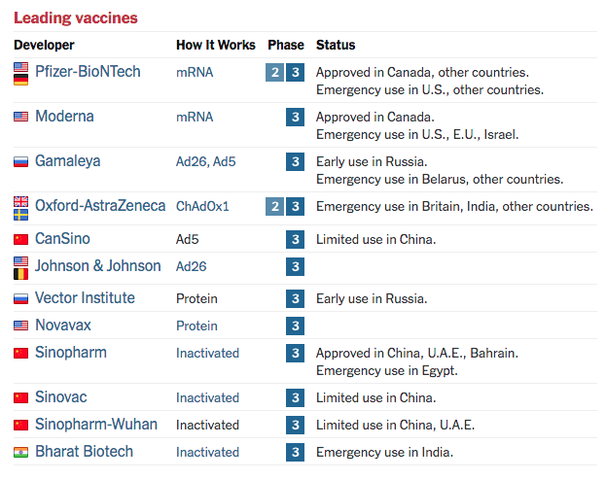
Task: Open the Pfizer-BioNTech developer link
Action: pos(88,72)
